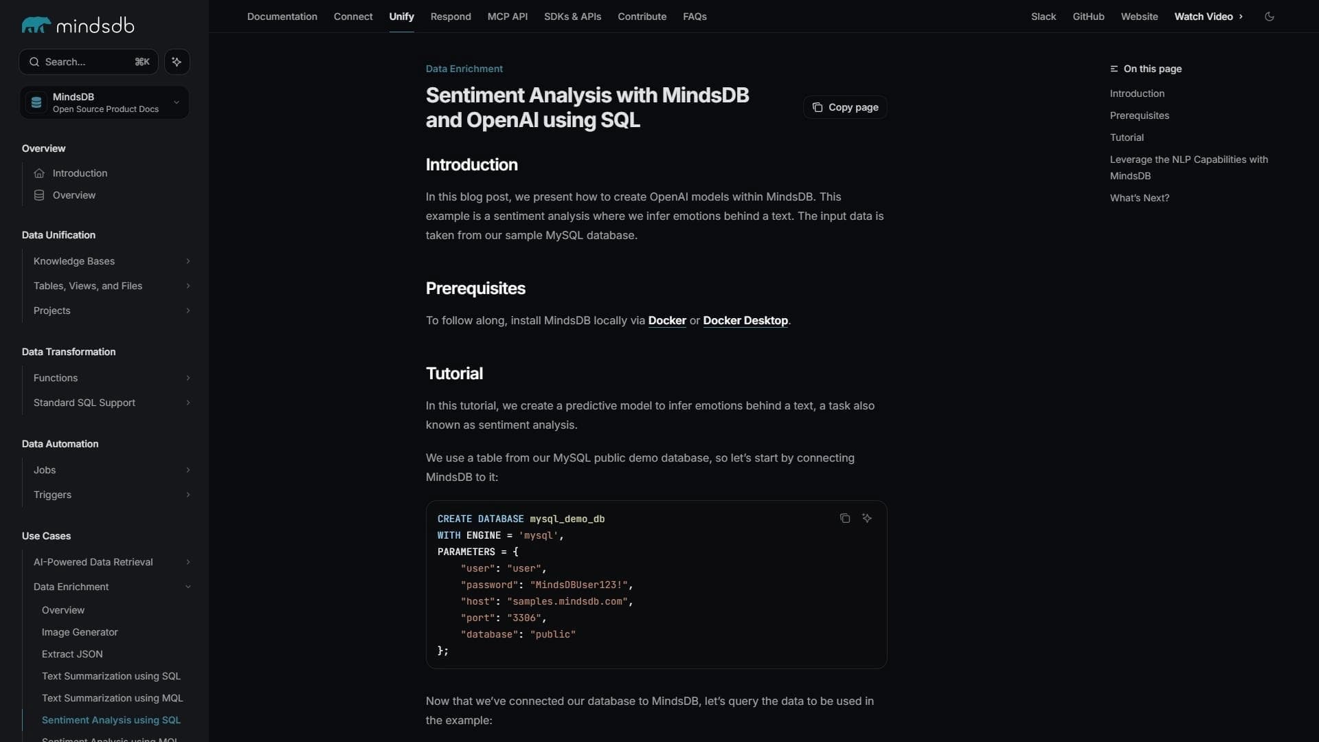Image resolution: width=1319 pixels, height=742 pixels.
Task: Follow the Docker Desktop link
Action: tap(745, 320)
